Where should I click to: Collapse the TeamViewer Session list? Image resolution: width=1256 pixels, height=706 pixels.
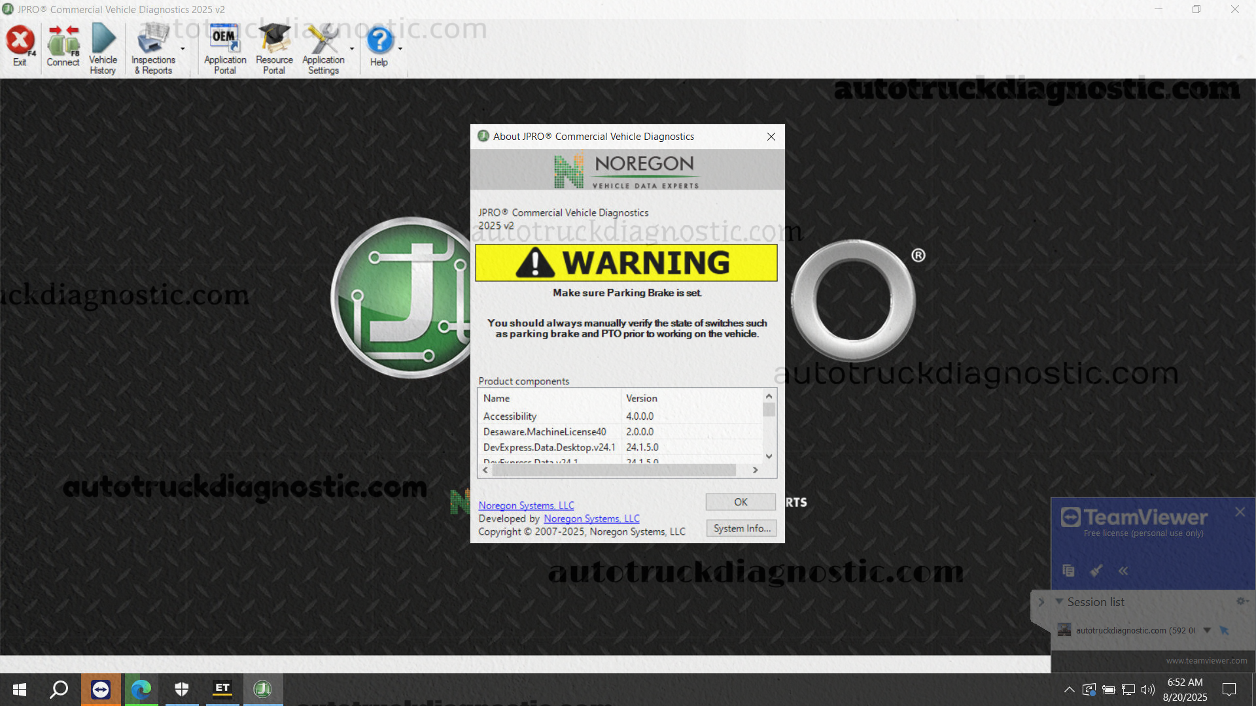tap(1059, 601)
